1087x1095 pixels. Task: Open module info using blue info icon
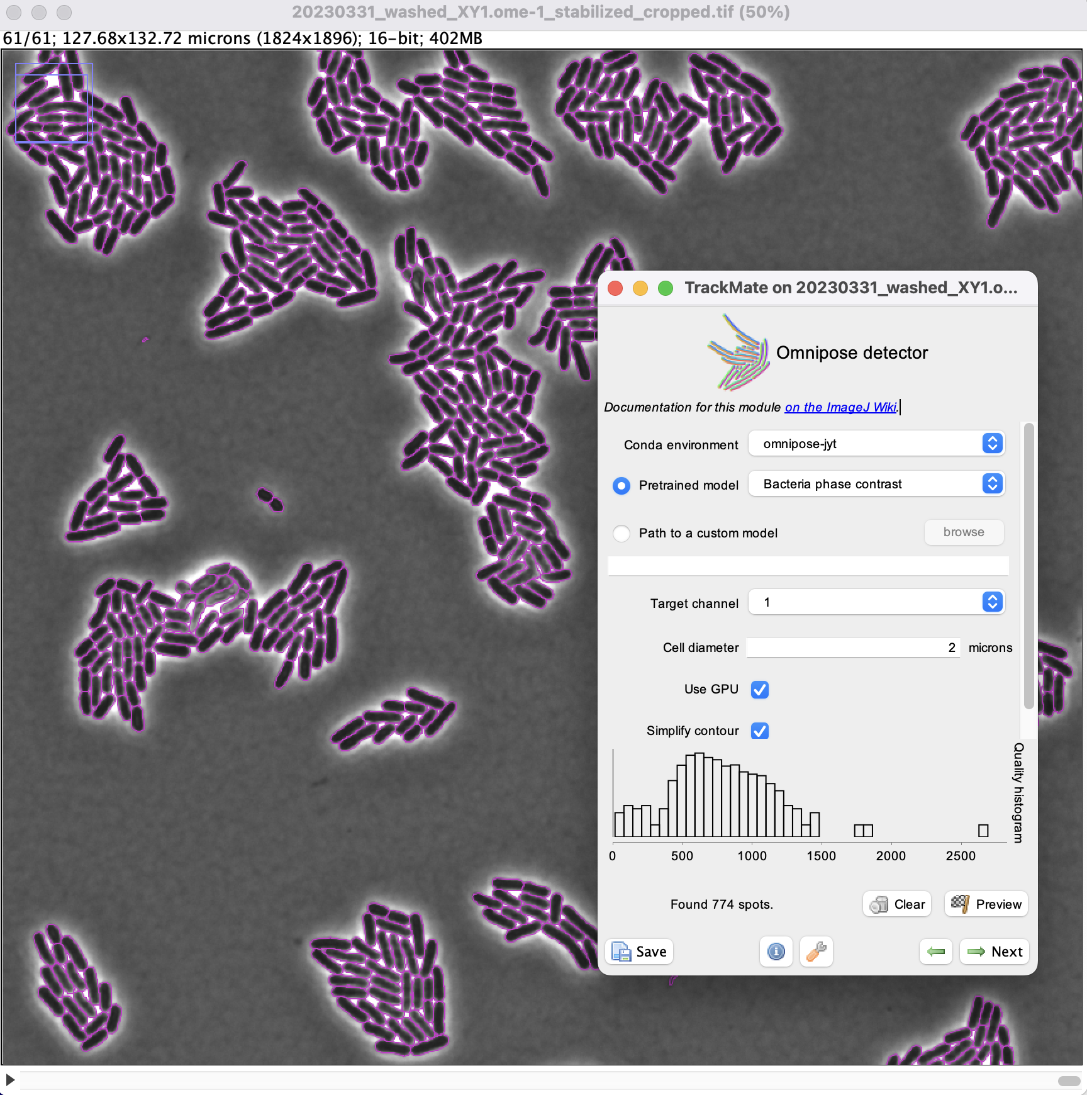tap(776, 952)
